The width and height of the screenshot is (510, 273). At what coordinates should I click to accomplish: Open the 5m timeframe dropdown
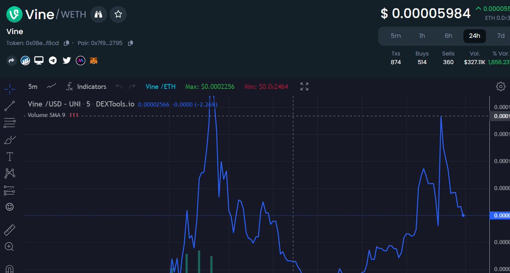(33, 87)
